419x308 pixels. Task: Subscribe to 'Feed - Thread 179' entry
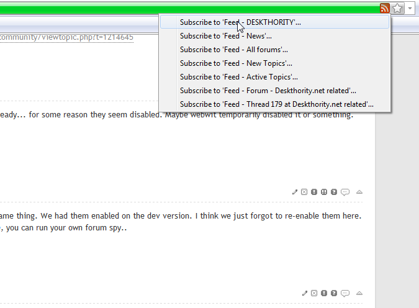coord(277,104)
